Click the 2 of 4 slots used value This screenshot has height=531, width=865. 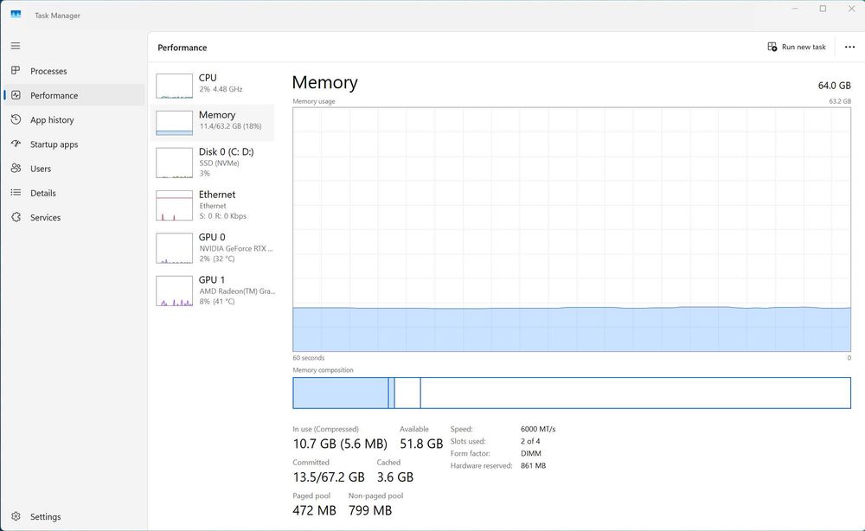(530, 441)
